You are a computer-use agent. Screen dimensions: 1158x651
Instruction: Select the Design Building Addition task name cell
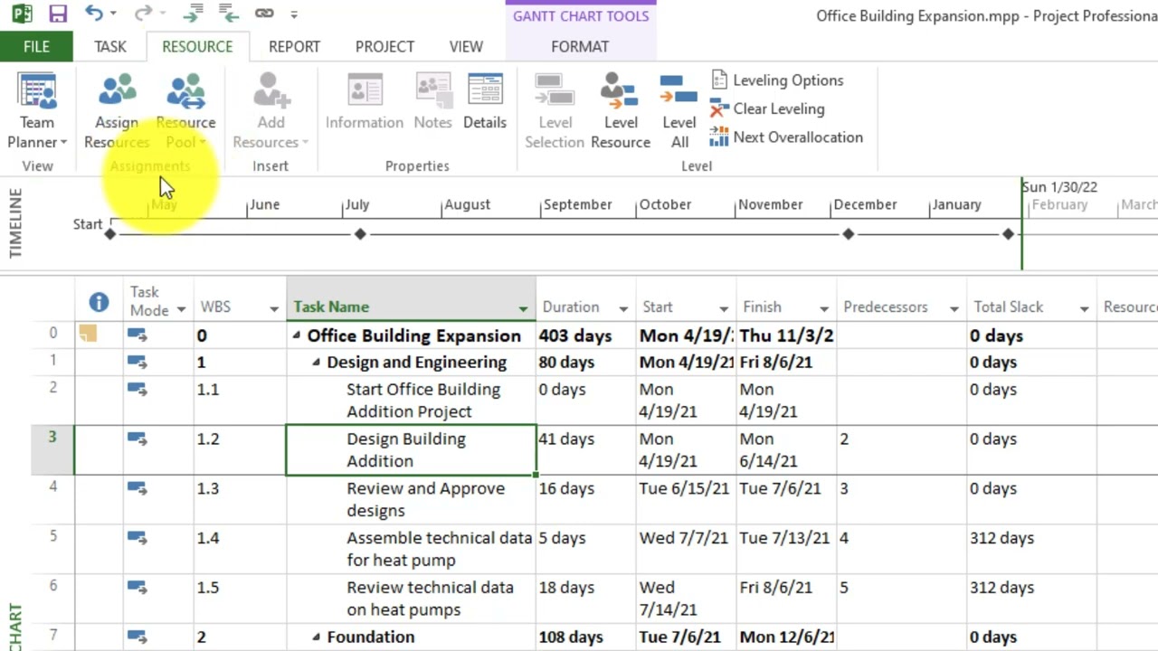pyautogui.click(x=412, y=449)
